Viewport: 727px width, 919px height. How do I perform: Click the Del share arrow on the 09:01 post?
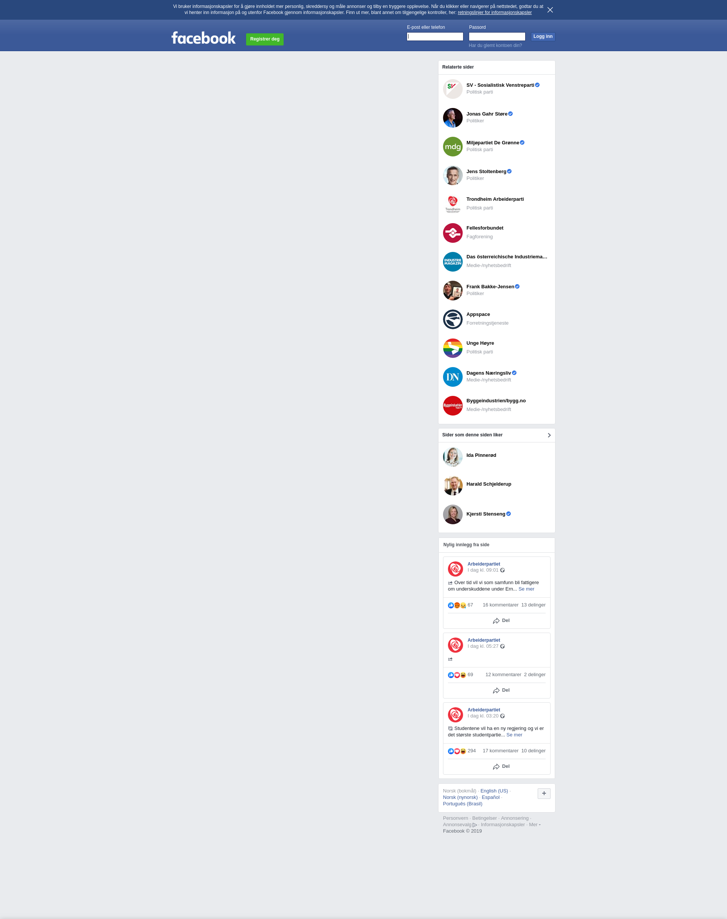[496, 621]
